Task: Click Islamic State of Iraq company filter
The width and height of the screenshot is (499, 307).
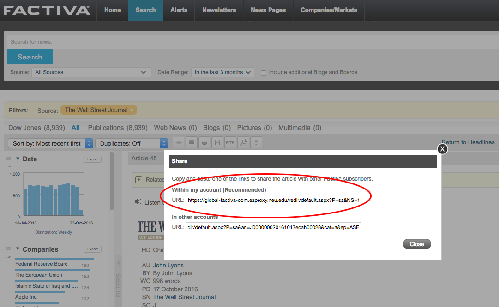Action: coord(47,286)
